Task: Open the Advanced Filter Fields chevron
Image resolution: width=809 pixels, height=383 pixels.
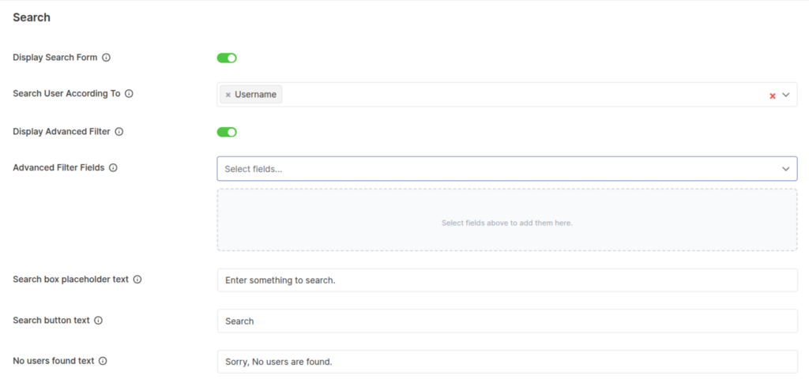Action: [x=786, y=169]
